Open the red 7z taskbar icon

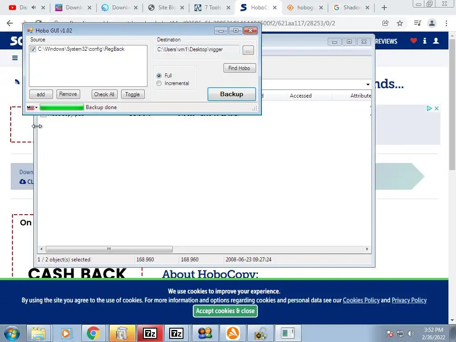(150, 333)
